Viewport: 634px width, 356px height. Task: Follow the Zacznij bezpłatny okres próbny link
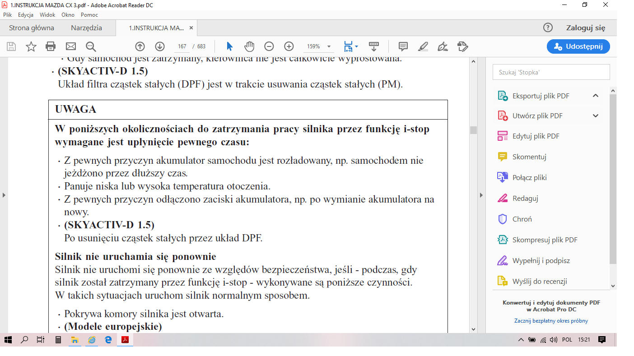tap(551, 321)
